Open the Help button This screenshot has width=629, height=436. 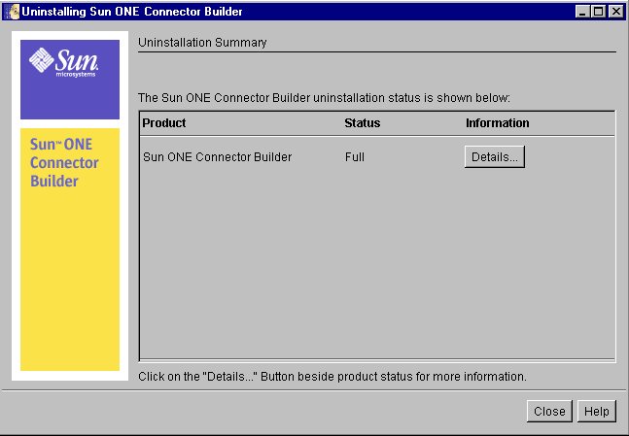click(x=597, y=411)
